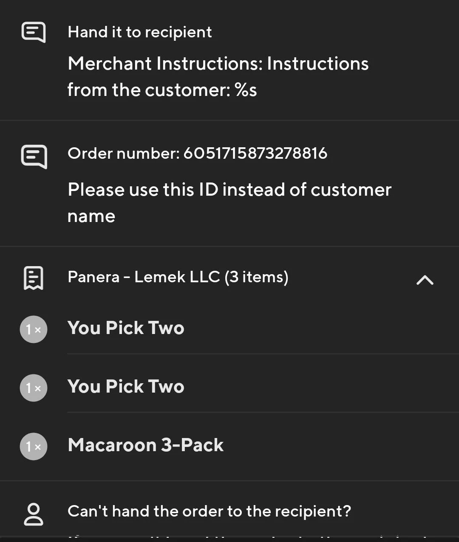Tap order number 6051715873278816
This screenshot has height=542, width=459.
[255, 153]
